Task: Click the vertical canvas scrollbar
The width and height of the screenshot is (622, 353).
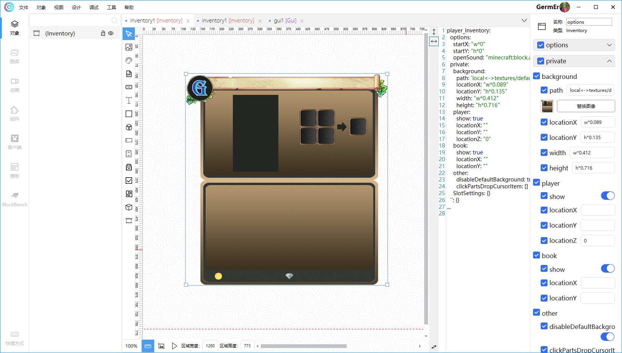Action: click(x=426, y=179)
